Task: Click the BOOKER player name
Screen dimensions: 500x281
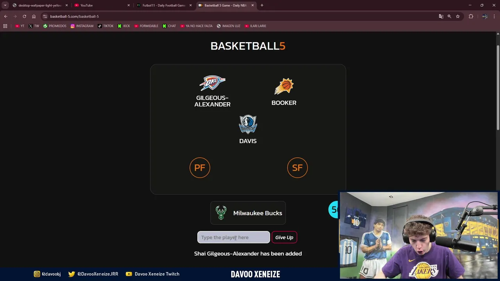Action: pos(284,103)
